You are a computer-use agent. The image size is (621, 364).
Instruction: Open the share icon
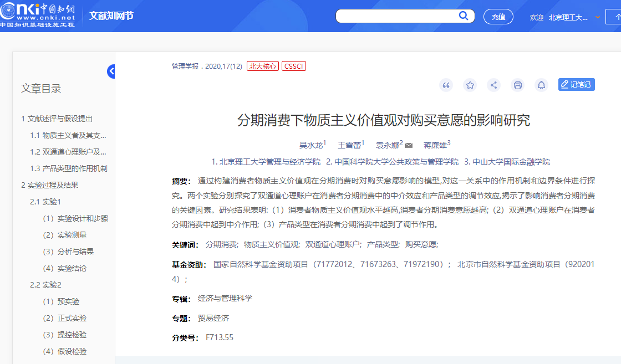pos(493,85)
